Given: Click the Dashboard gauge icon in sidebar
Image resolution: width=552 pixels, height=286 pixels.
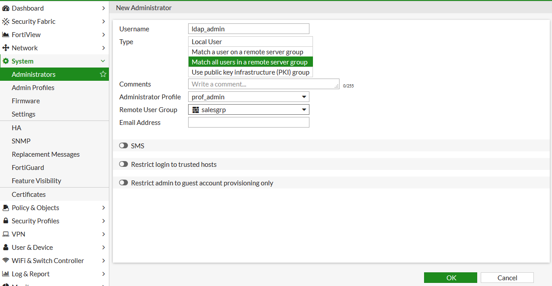Looking at the screenshot, I should coord(6,8).
